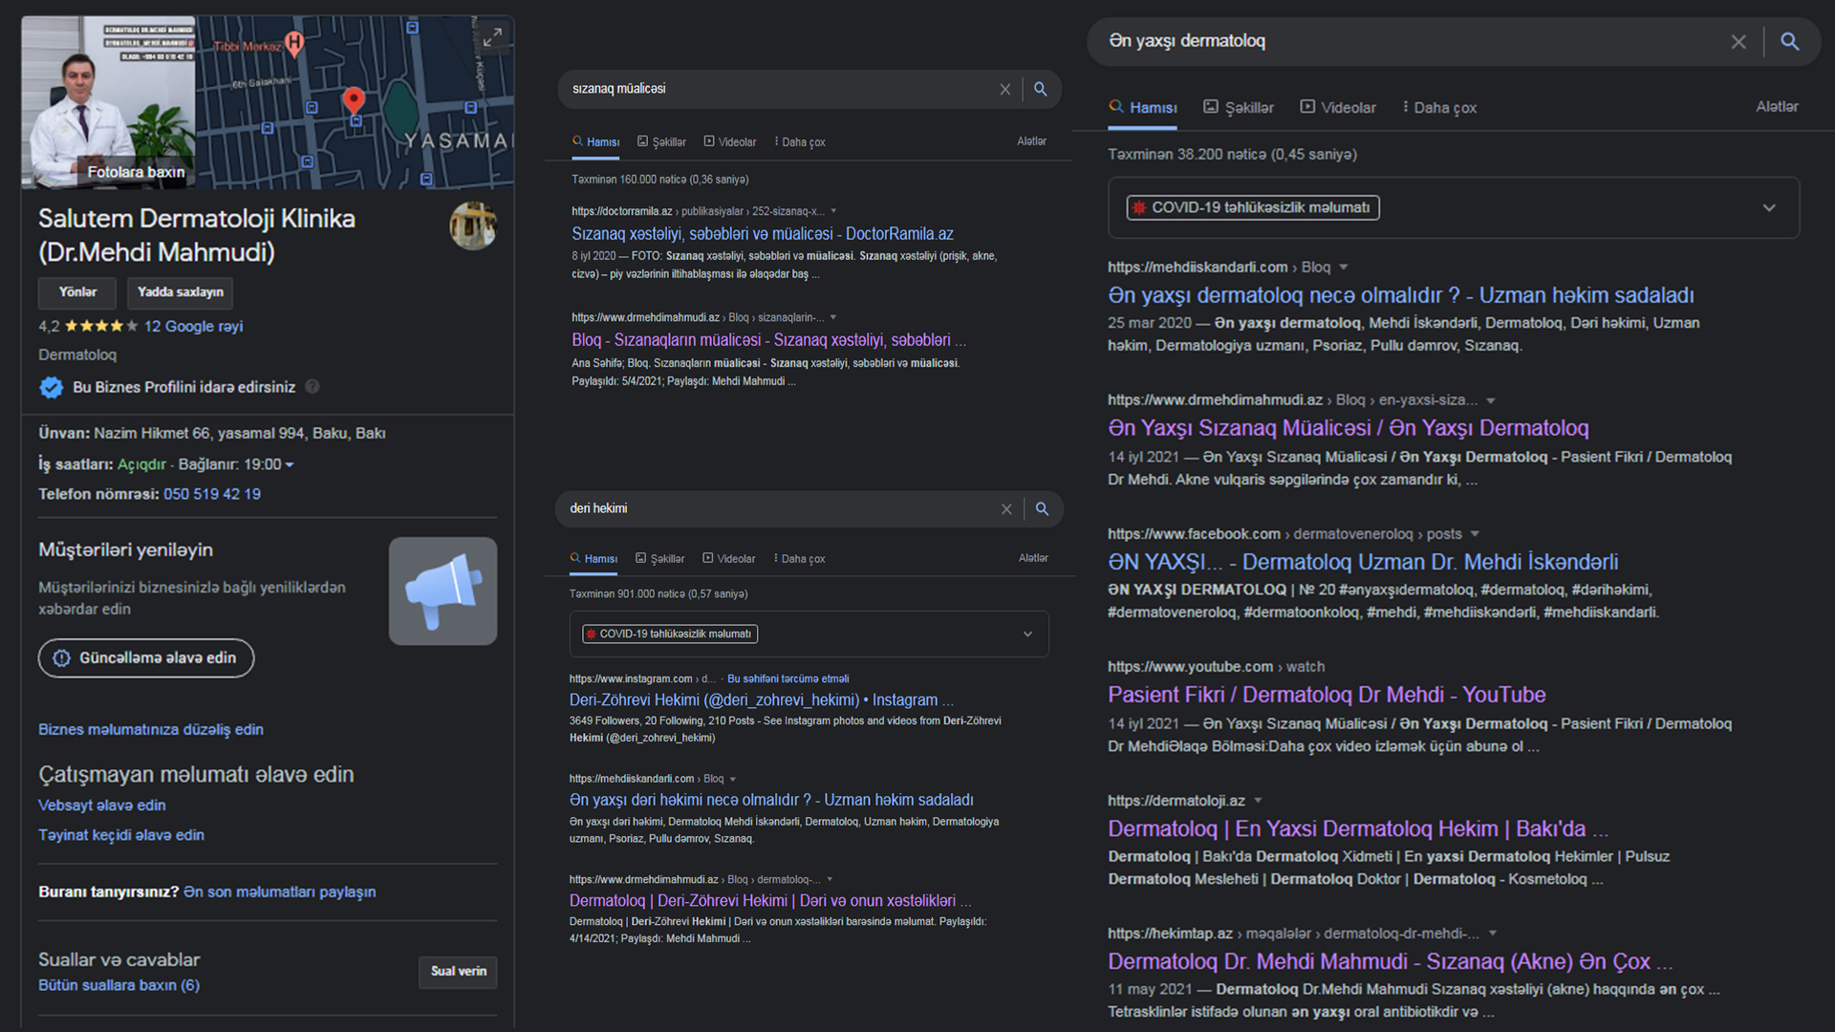Open dropdown arrow beside facebook.com posts URL
1835x1032 pixels.
(x=1475, y=534)
